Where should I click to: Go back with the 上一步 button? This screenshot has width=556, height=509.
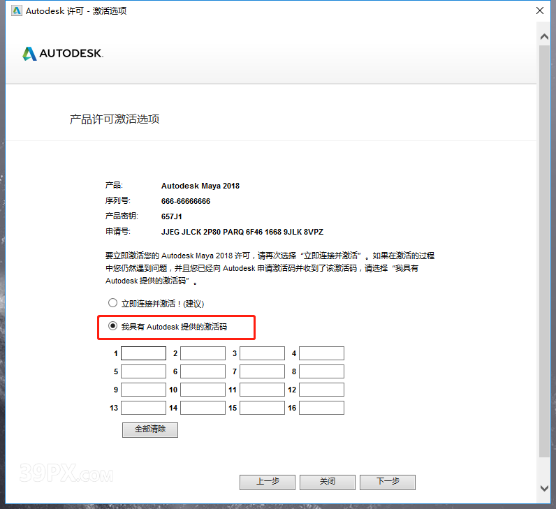(x=268, y=482)
